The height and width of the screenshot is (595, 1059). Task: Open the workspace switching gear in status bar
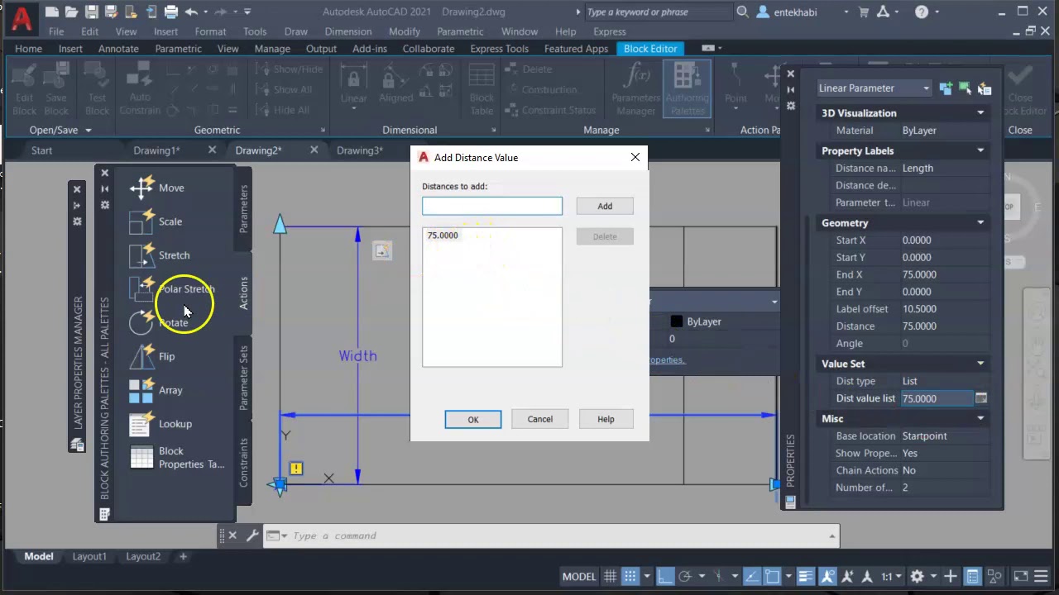point(917,576)
